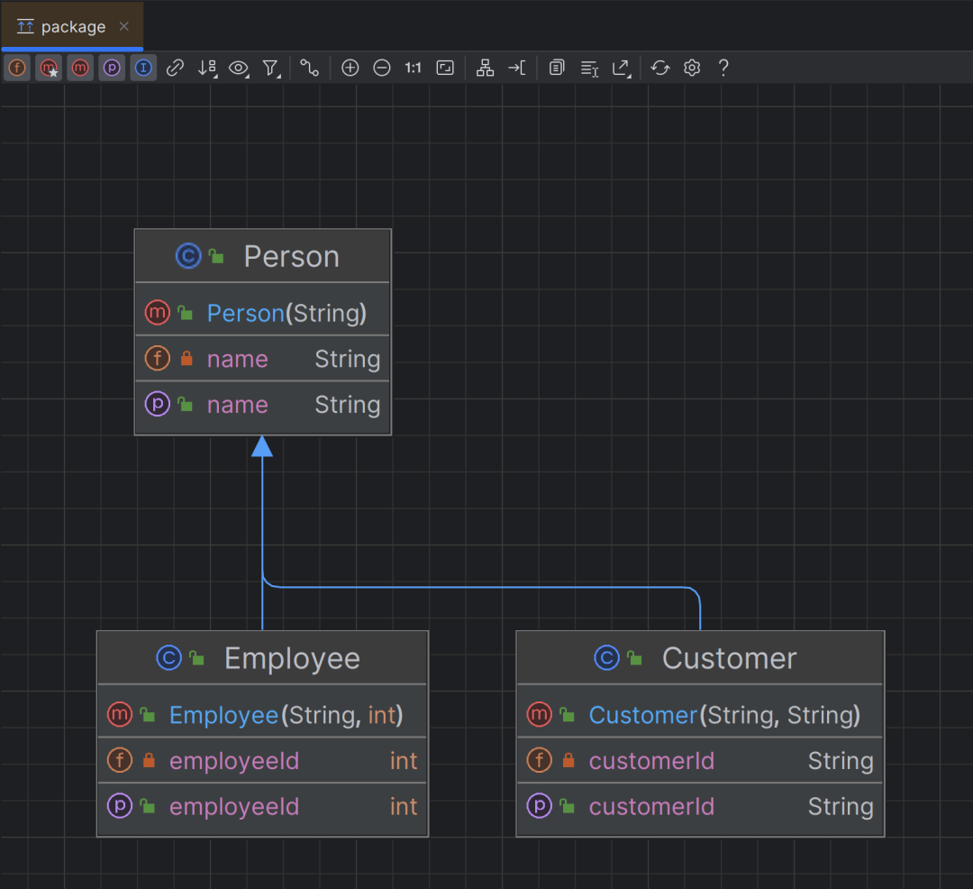Toggle the Inner Classes display button
This screenshot has width=973, height=889.
[143, 68]
